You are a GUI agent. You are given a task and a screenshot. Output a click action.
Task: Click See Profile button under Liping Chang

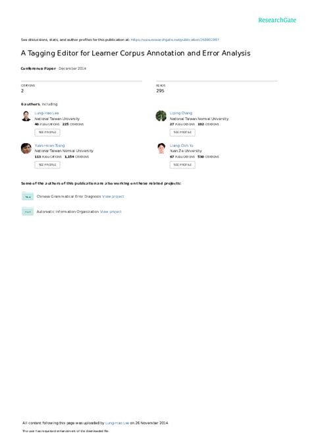(x=182, y=132)
